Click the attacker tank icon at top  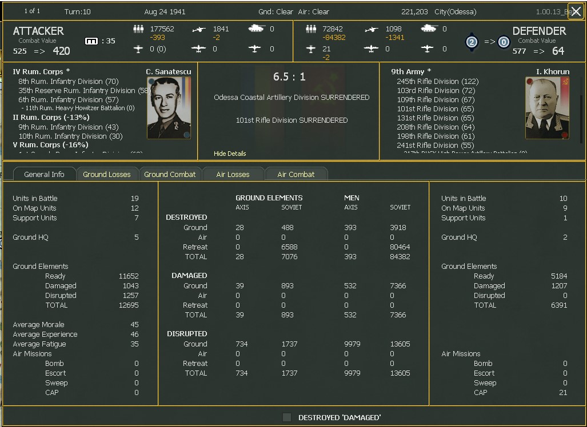257,29
